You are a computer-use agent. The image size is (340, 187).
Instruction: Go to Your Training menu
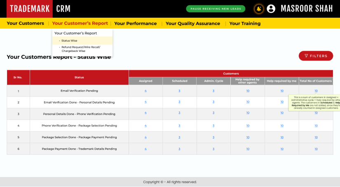[245, 23]
